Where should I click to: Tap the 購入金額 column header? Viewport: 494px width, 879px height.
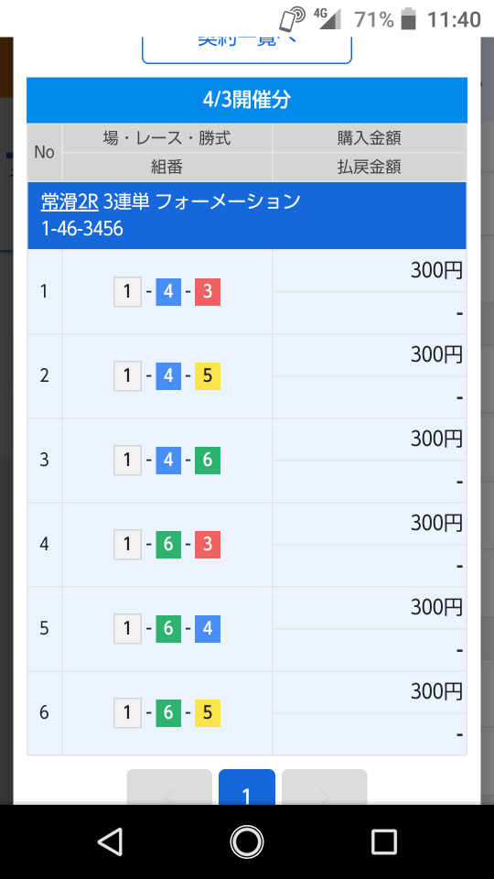[x=369, y=138]
